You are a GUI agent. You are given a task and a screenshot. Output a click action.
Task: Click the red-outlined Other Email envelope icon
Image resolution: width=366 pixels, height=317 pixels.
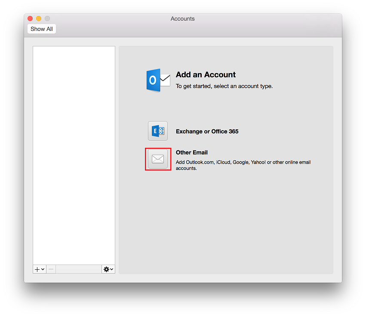(x=158, y=159)
